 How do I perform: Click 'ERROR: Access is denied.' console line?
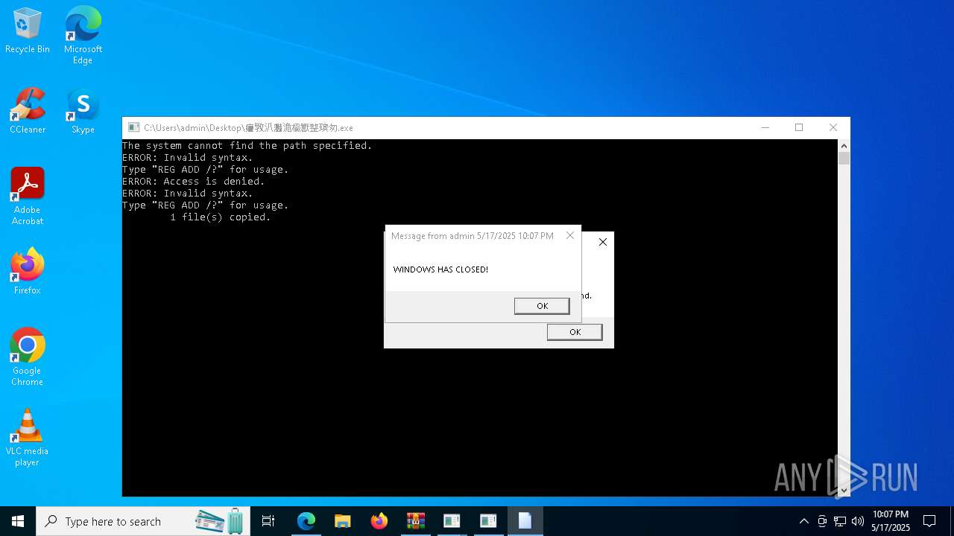(194, 182)
